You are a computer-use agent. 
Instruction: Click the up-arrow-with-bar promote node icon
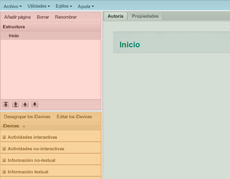6,104
